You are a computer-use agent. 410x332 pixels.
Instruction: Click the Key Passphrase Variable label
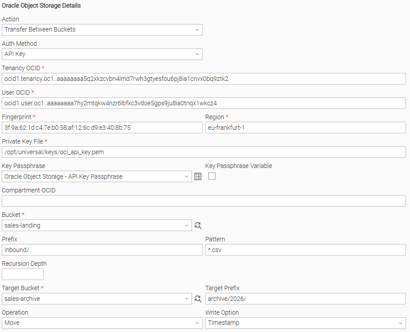click(239, 166)
